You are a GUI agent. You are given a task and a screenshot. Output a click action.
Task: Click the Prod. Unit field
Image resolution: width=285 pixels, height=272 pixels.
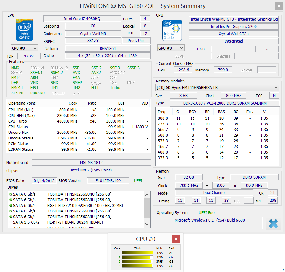tap(136, 41)
